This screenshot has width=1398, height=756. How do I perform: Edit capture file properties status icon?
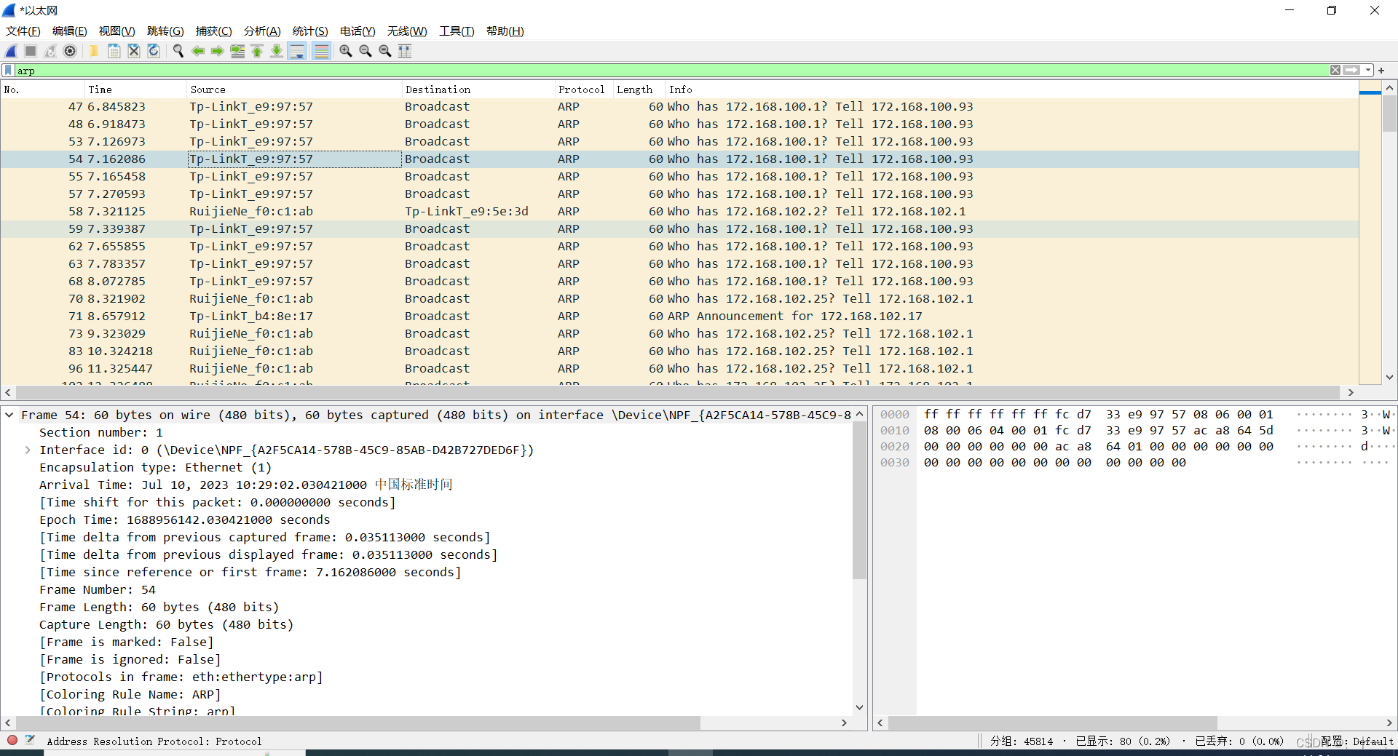pyautogui.click(x=30, y=741)
